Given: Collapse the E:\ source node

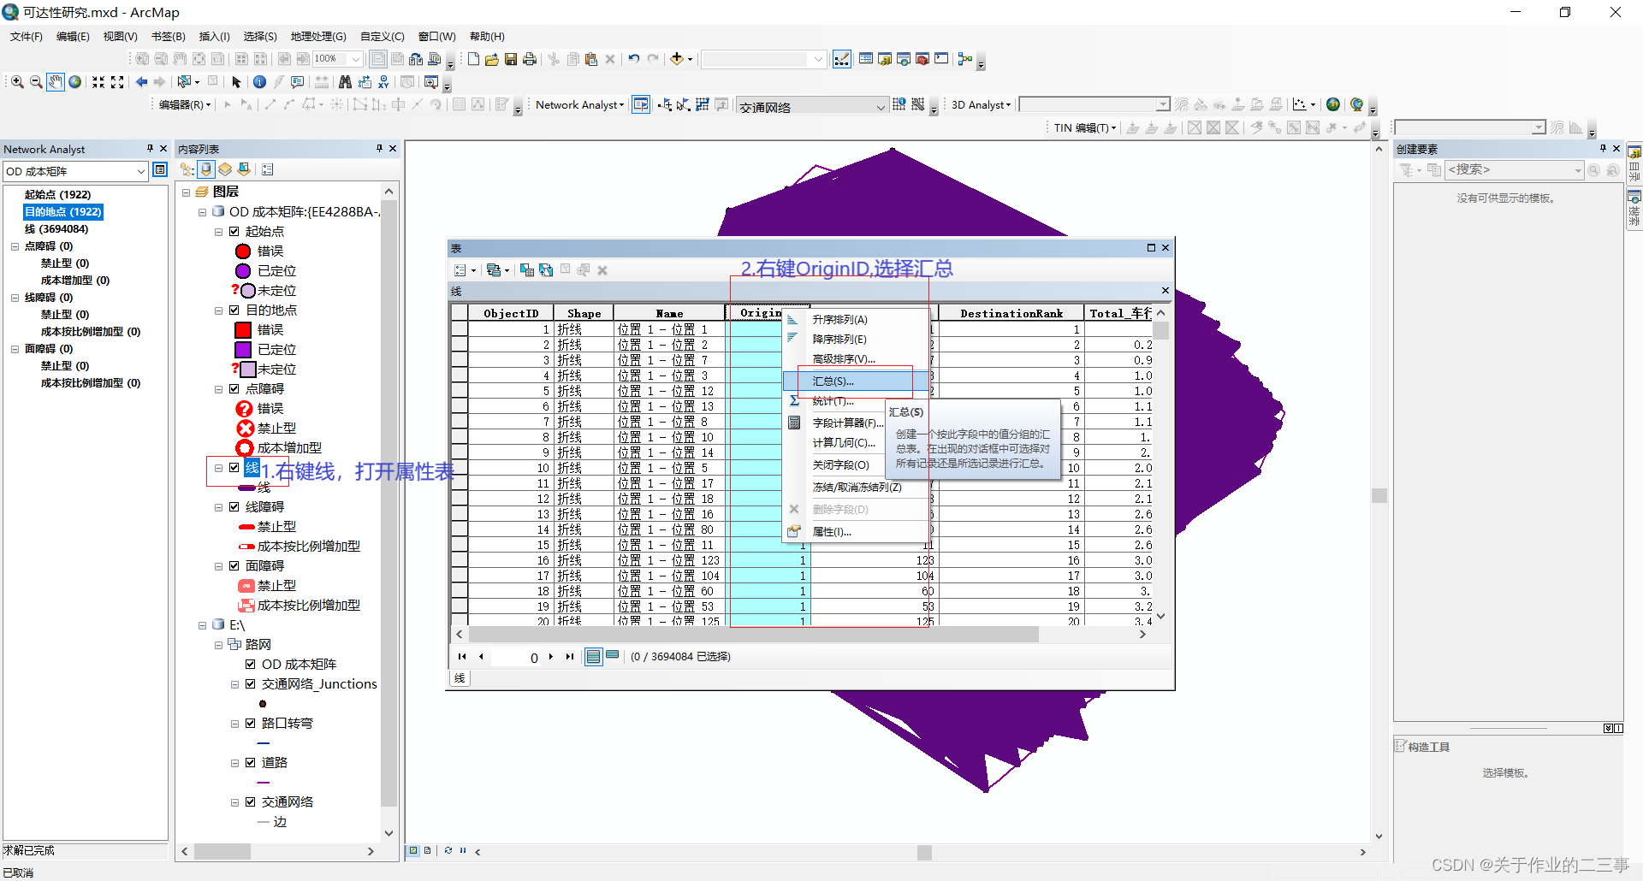Looking at the screenshot, I should (202, 625).
